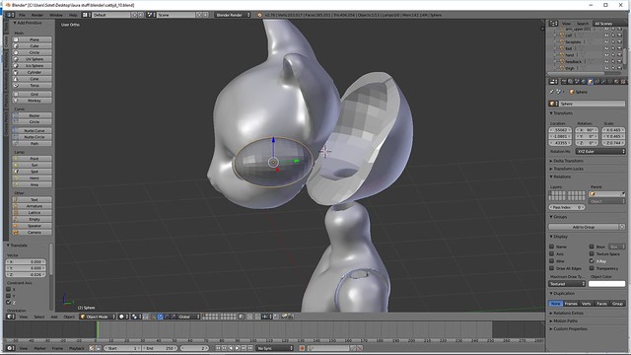This screenshot has height=355, width=631.
Task: Toggle the Name display checkbox
Action: 552,247
